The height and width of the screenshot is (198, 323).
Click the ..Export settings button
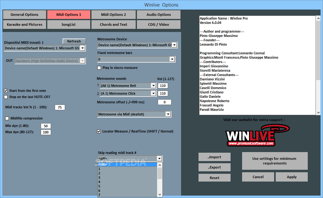tap(214, 167)
